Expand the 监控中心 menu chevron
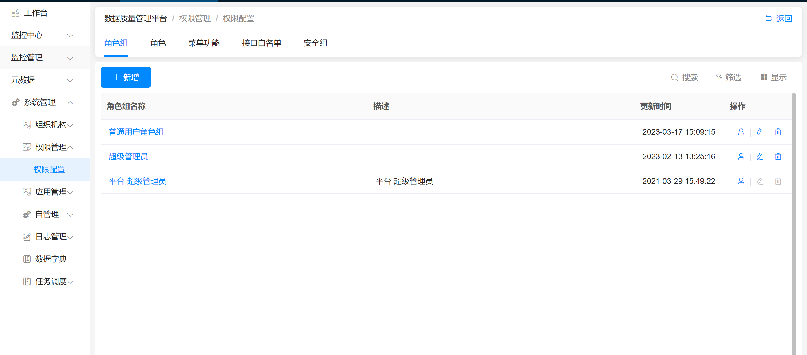Screen dimensions: 807x355 [70, 36]
